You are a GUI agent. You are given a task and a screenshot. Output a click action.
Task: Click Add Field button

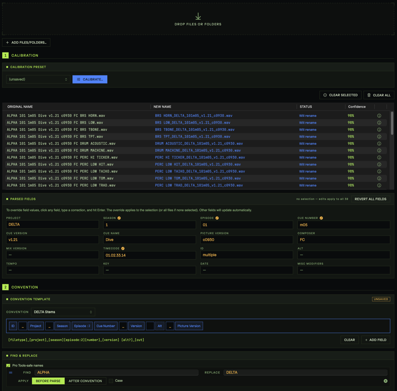pyautogui.click(x=376, y=340)
